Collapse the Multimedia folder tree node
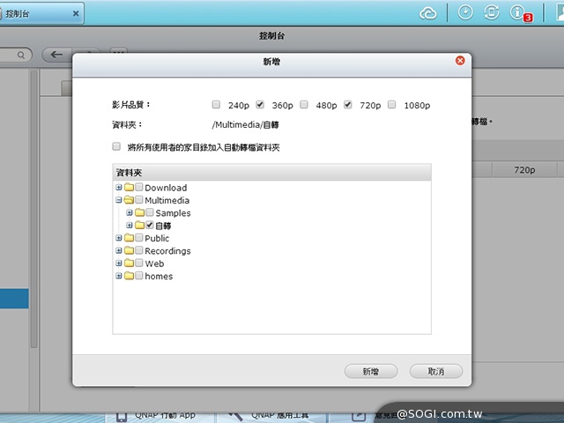 click(x=119, y=200)
